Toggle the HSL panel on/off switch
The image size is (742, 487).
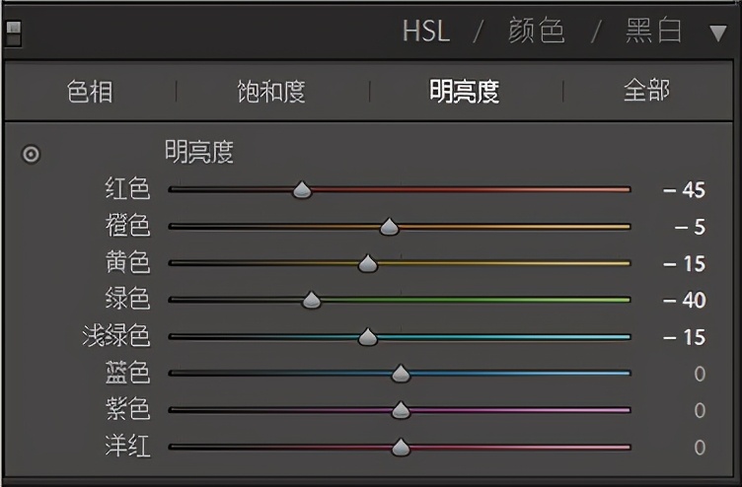point(13,34)
